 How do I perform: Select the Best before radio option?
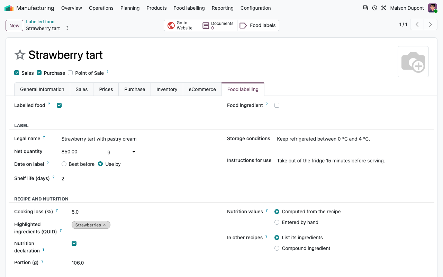64,164
